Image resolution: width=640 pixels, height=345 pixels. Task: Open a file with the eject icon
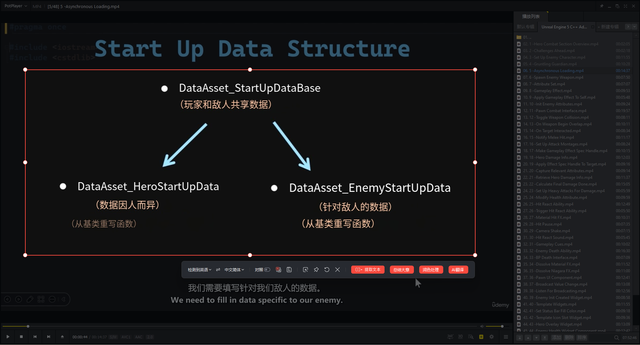coord(62,337)
